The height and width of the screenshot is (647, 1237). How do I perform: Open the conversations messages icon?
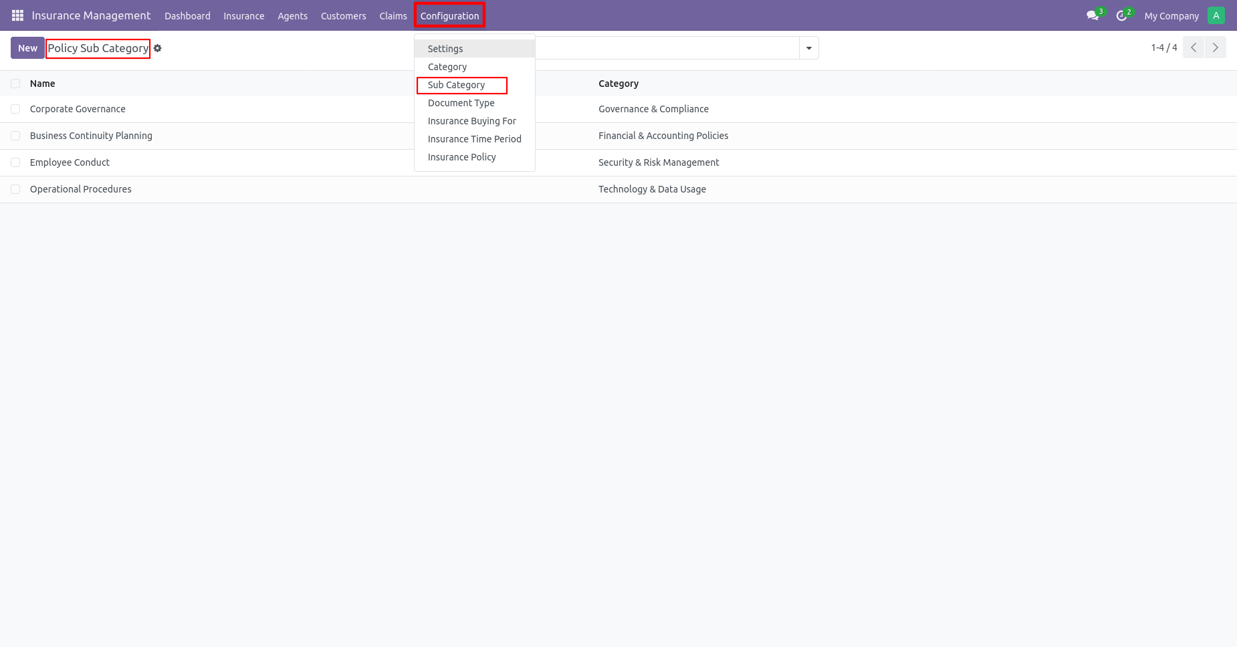pyautogui.click(x=1093, y=15)
